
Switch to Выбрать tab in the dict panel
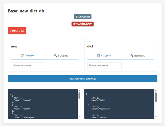(x=138, y=56)
